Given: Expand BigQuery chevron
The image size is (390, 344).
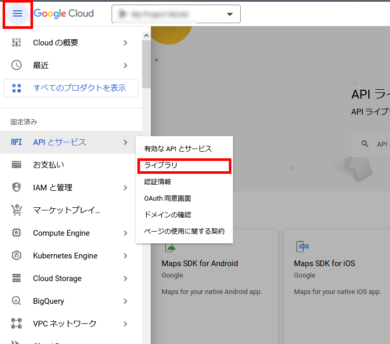Looking at the screenshot, I should coord(126,301).
